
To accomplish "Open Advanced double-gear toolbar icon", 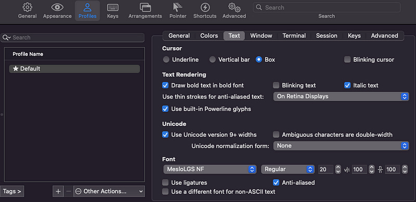I will point(235,7).
